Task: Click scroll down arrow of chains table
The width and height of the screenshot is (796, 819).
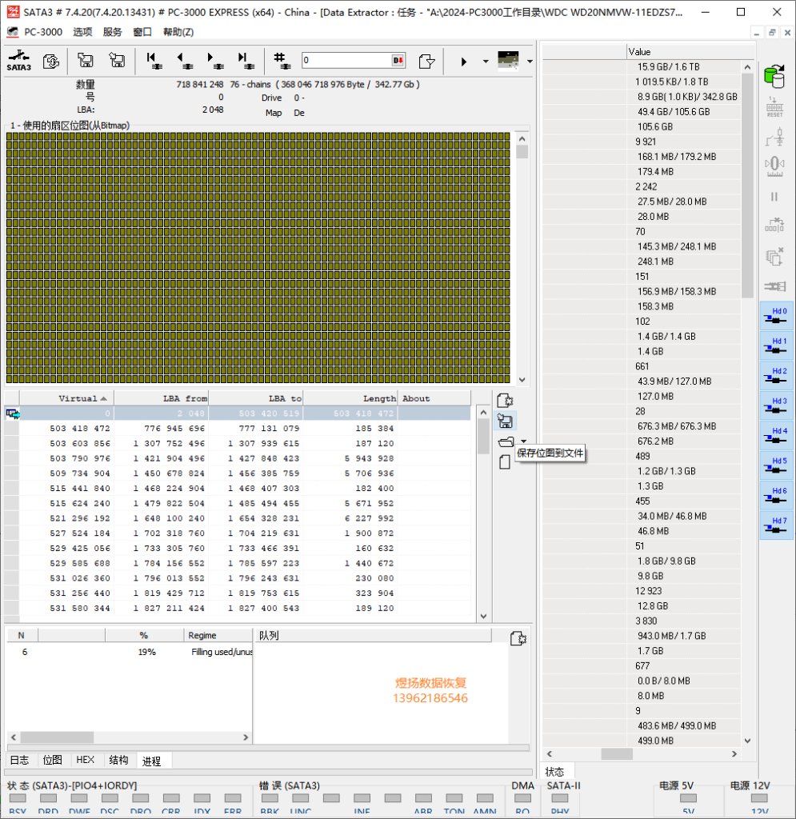Action: pos(483,616)
